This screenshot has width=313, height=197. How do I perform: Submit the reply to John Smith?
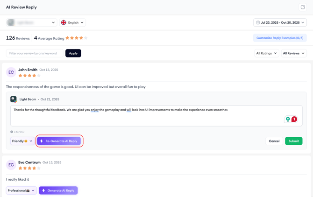coord(293,141)
